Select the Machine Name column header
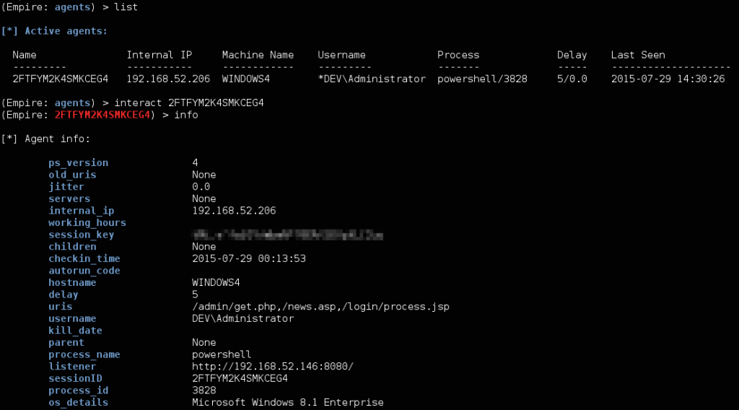The width and height of the screenshot is (739, 410). click(x=258, y=55)
